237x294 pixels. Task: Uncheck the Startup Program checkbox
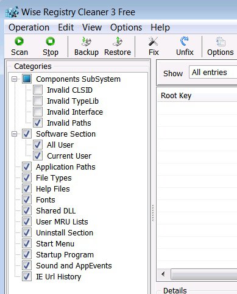[x=27, y=254]
